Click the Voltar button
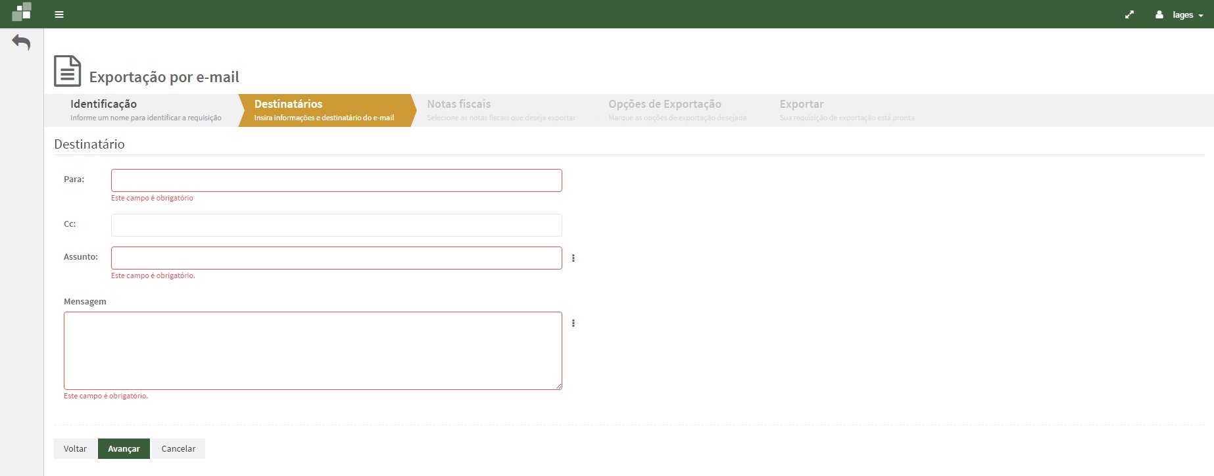1214x476 pixels. 75,449
